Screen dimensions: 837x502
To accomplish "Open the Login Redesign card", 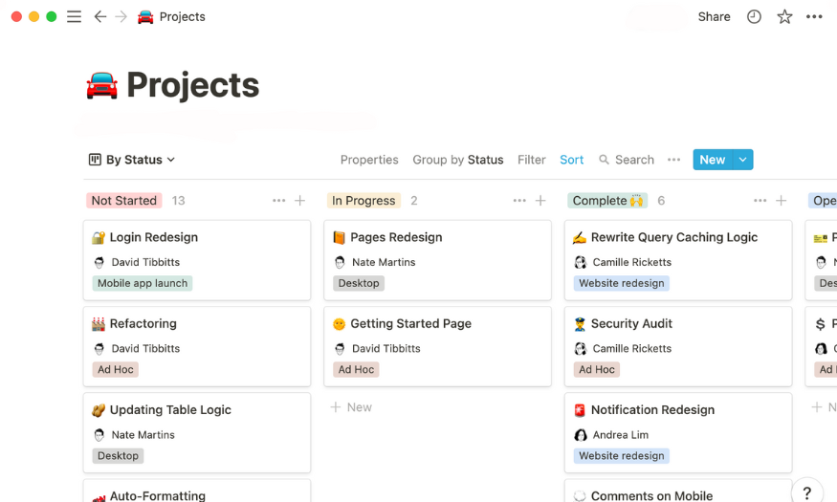I will 197,260.
